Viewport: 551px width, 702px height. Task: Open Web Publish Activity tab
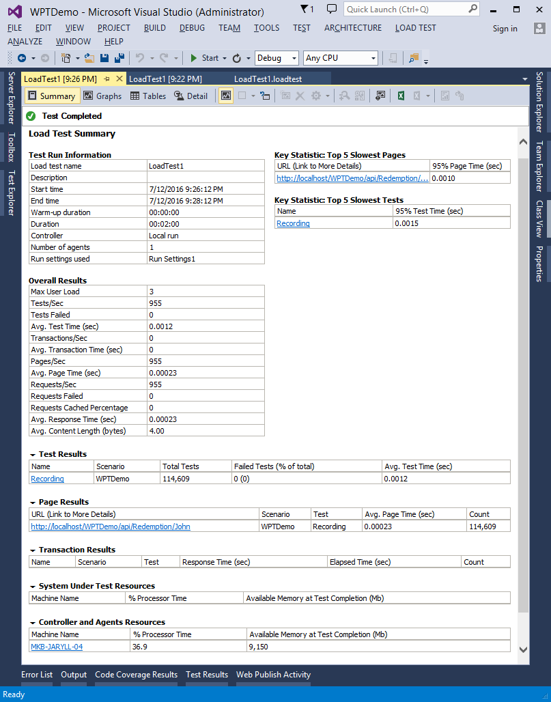(274, 675)
